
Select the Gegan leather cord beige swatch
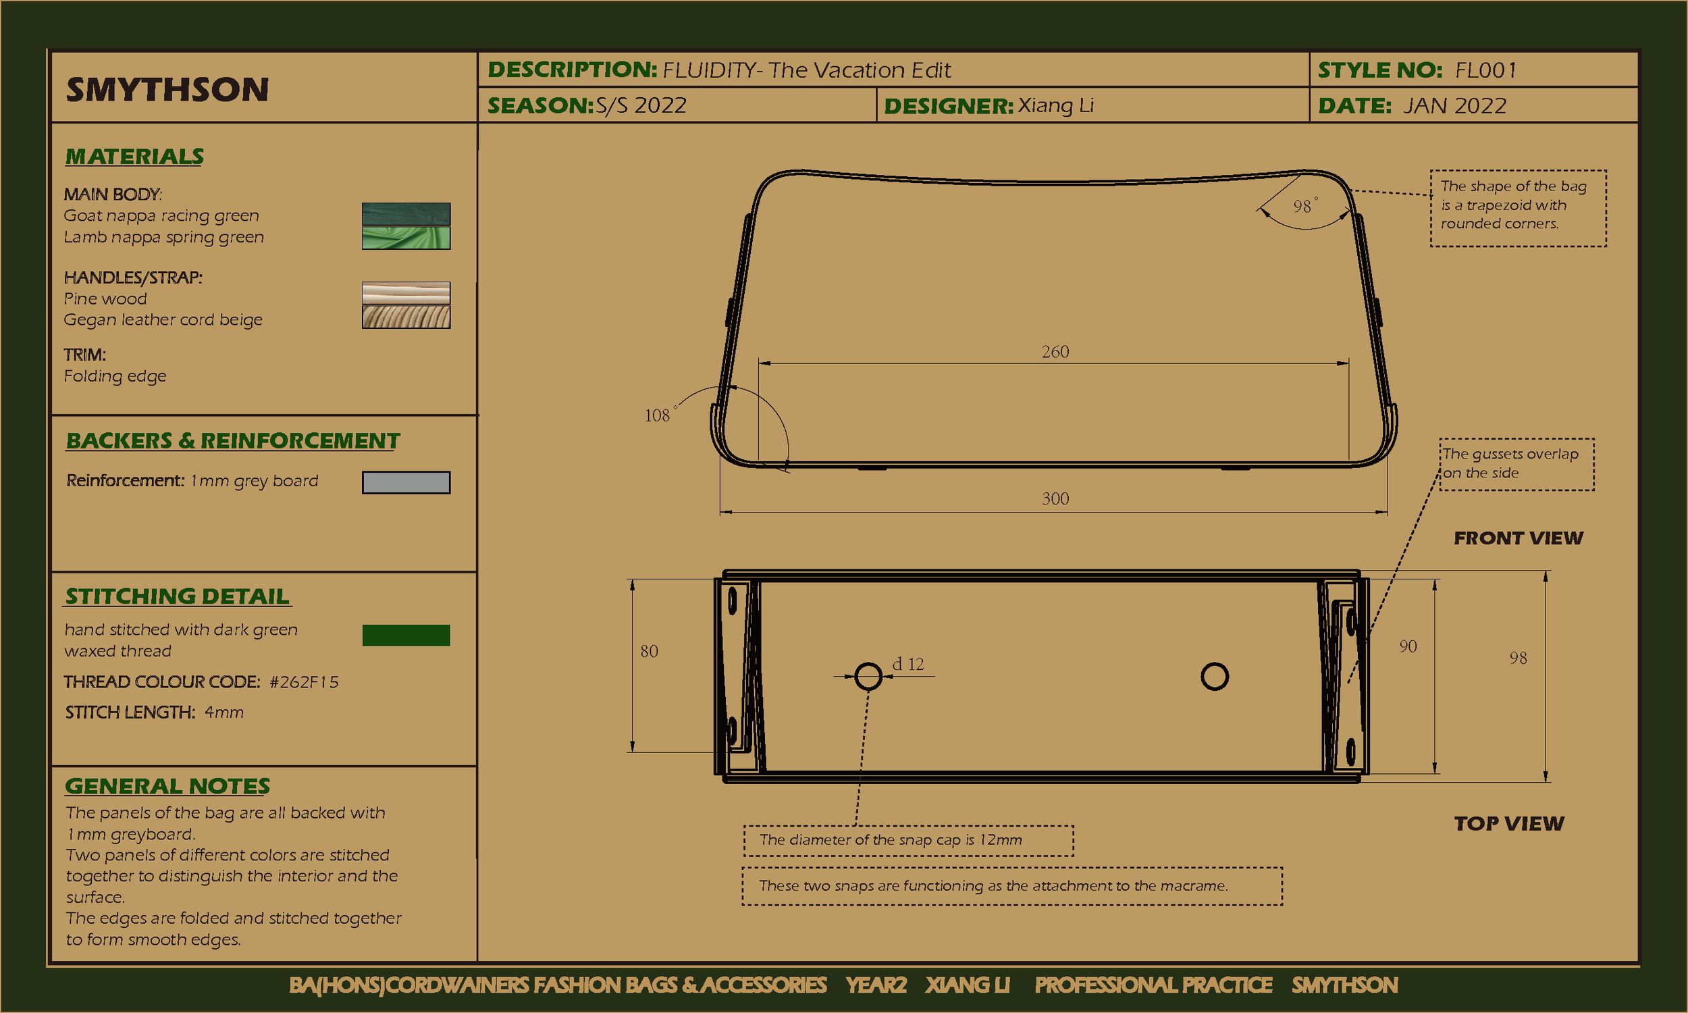tap(406, 317)
